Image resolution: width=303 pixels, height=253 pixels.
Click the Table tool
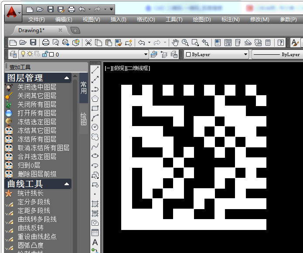coord(95,233)
